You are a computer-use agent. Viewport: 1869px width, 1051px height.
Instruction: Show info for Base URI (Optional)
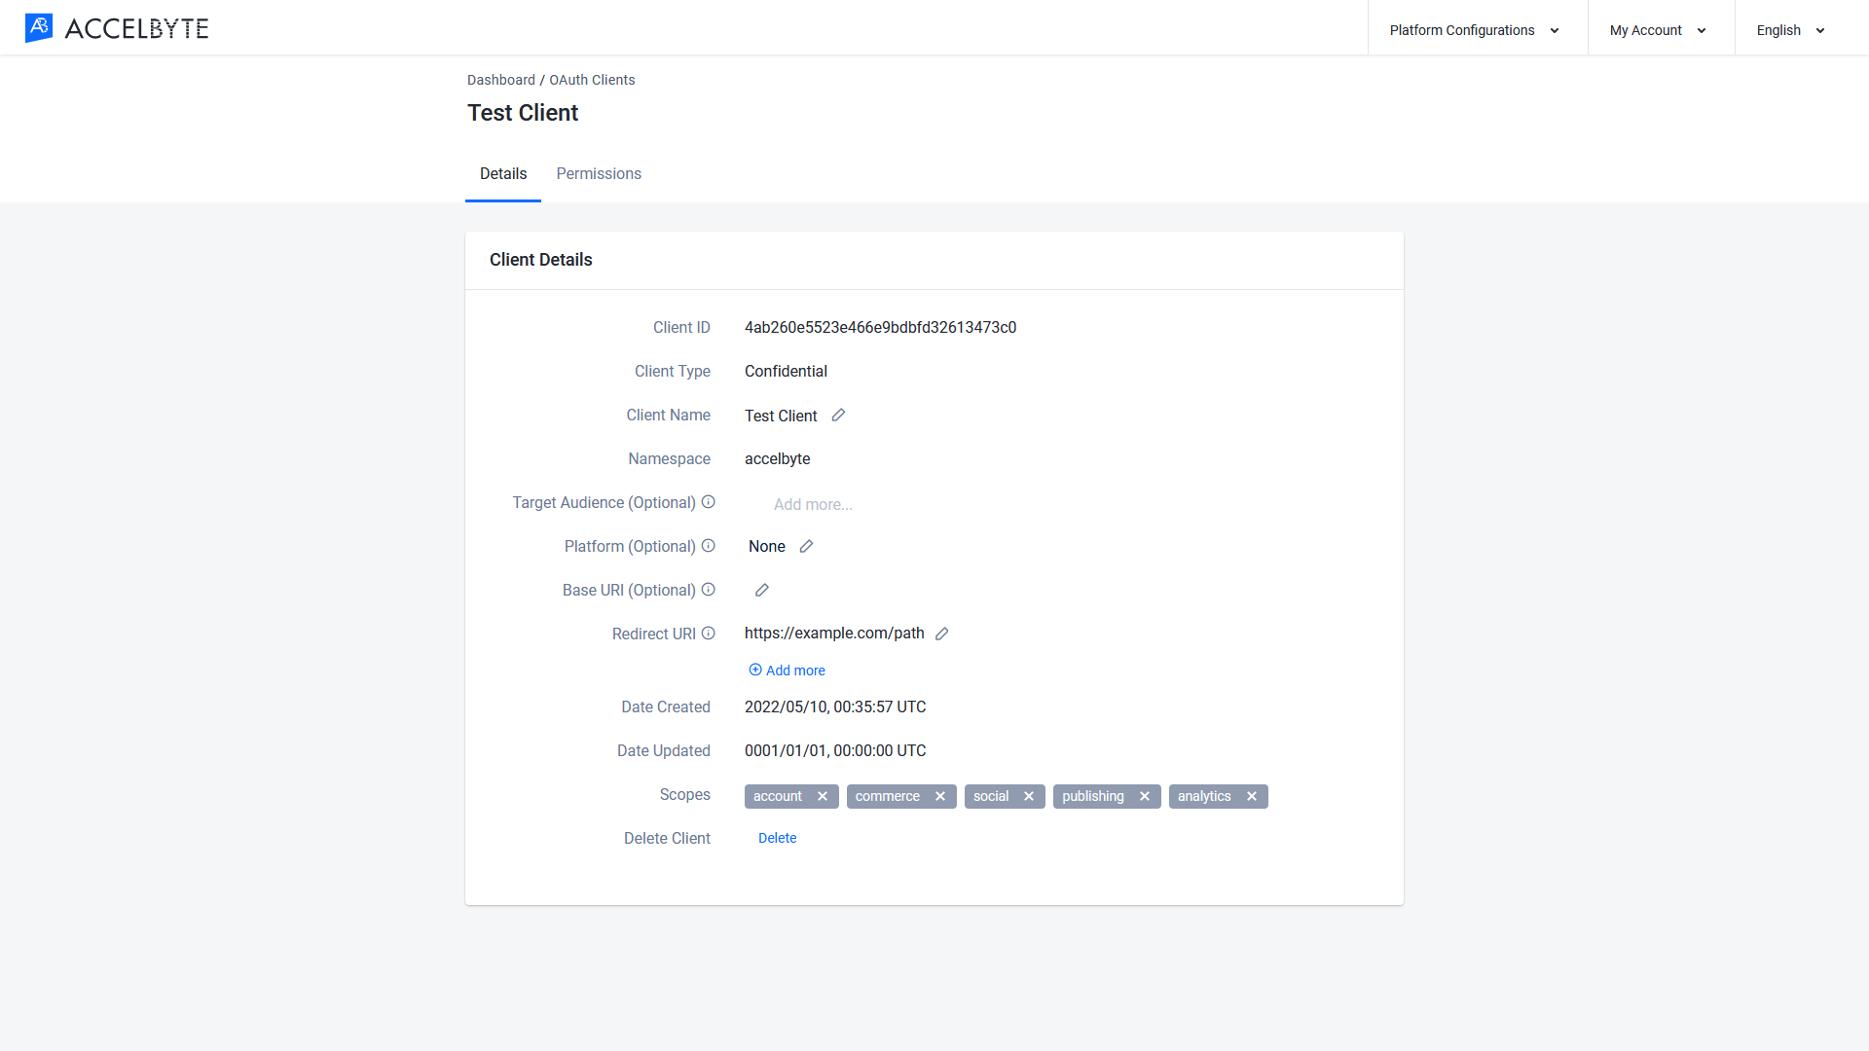click(709, 590)
